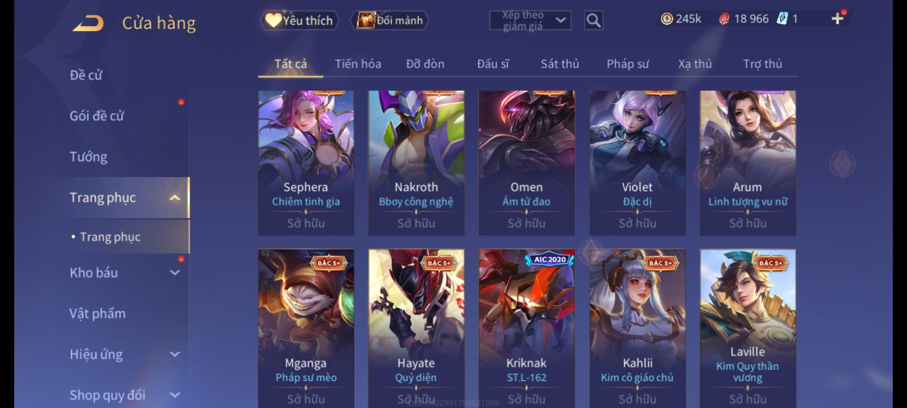Tap the plus icon to add currency

pos(837,19)
